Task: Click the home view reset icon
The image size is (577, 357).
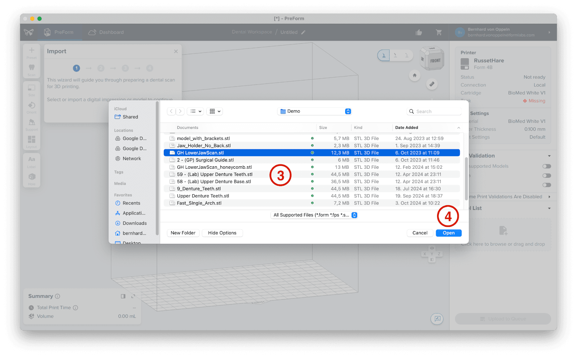Action: pyautogui.click(x=415, y=75)
